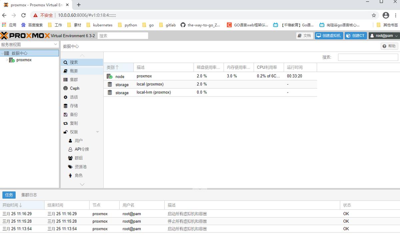This screenshot has width=400, height=243.
Task: Click the 创建虚拟机 button
Action: click(329, 35)
